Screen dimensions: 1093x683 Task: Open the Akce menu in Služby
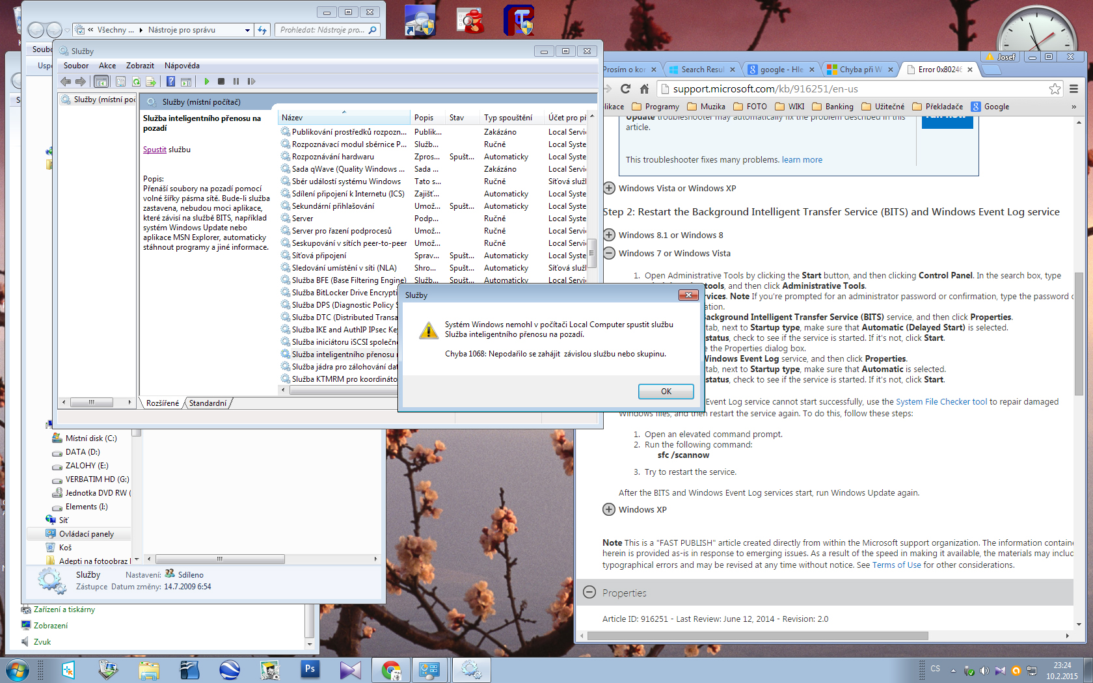coord(107,66)
